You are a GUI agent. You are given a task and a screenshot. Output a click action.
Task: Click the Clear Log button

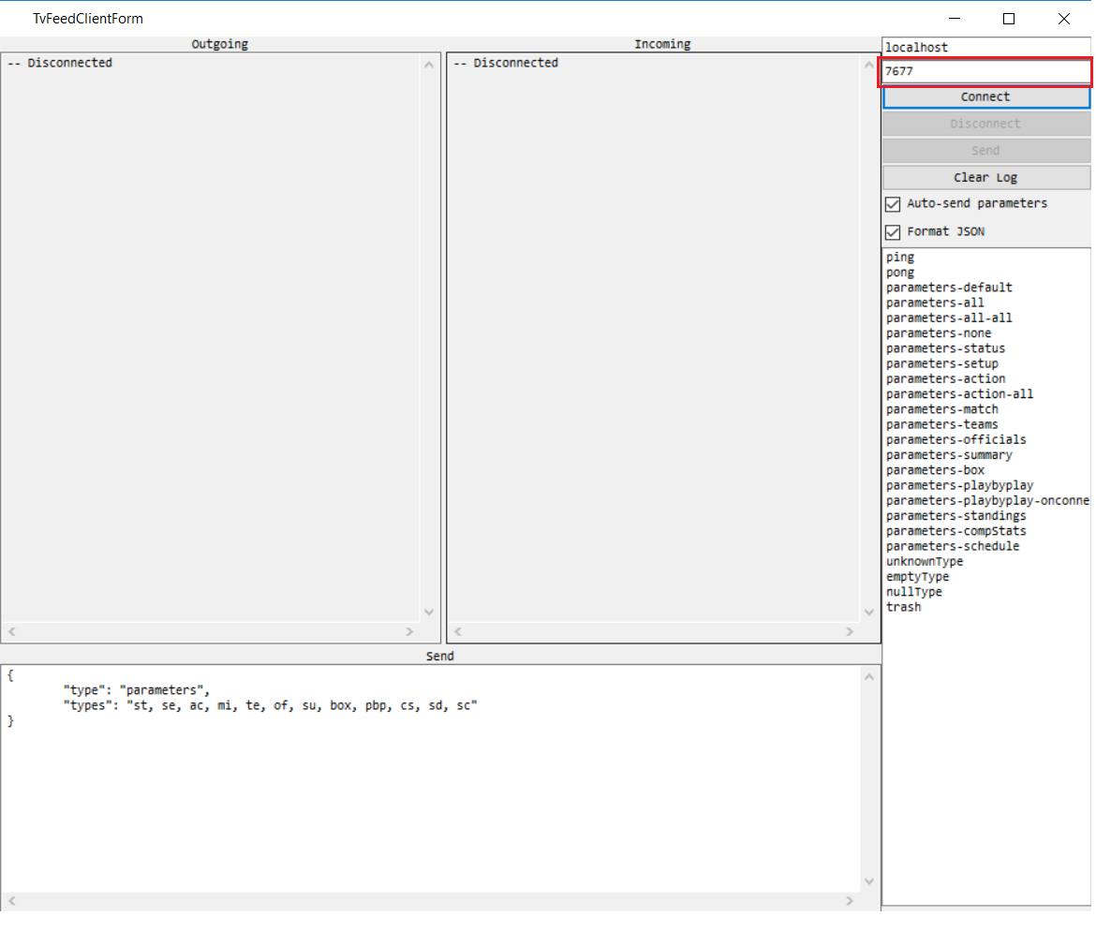(x=985, y=178)
